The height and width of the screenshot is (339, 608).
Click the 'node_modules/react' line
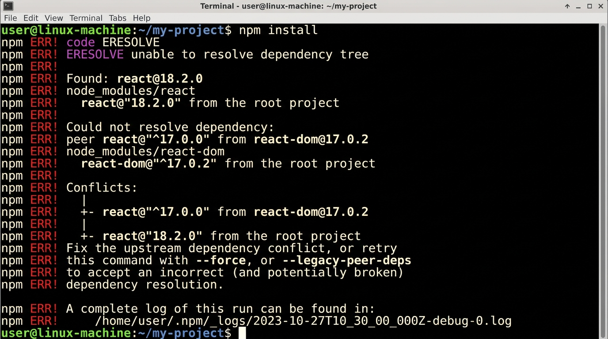pyautogui.click(x=131, y=91)
